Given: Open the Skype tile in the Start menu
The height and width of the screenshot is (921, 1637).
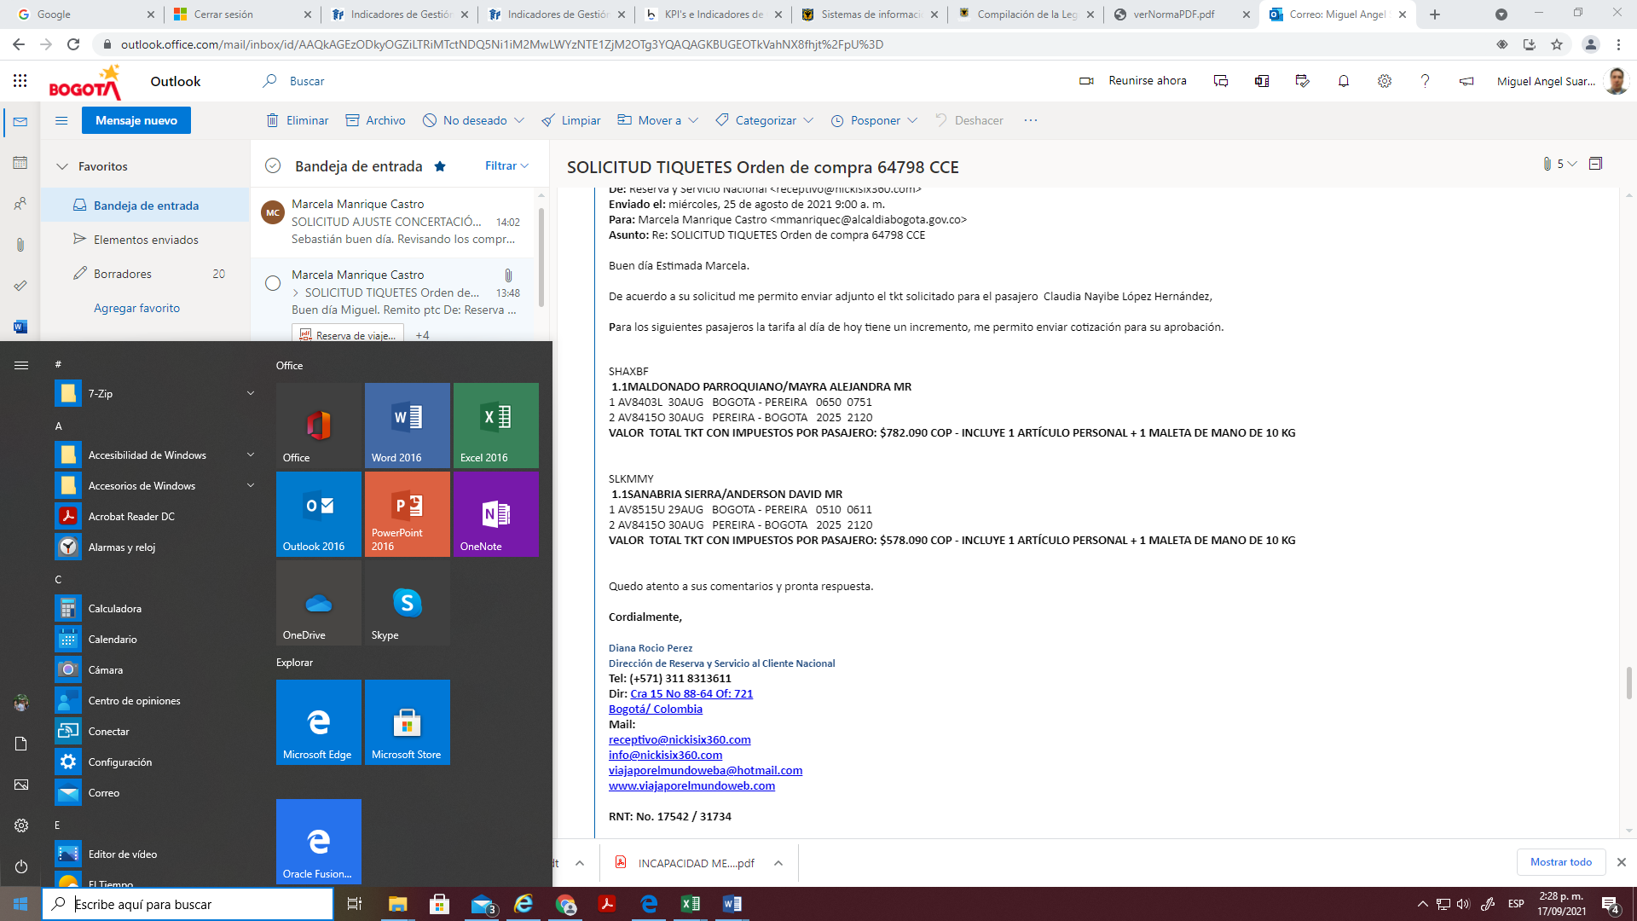Looking at the screenshot, I should pos(407,602).
